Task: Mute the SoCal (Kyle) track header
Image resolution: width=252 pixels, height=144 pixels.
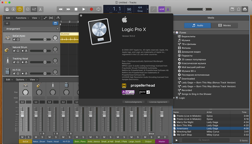Action: coord(14,39)
